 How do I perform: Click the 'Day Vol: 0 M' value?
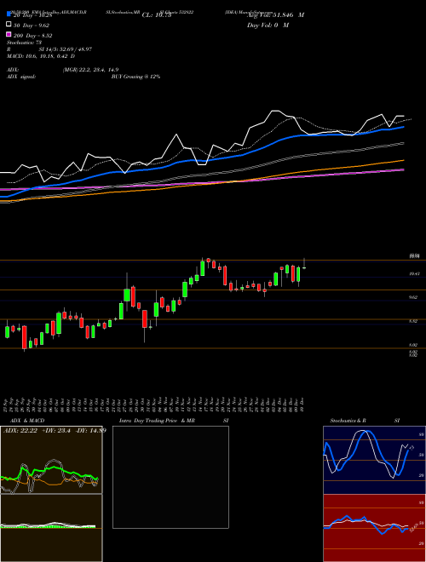click(x=268, y=25)
